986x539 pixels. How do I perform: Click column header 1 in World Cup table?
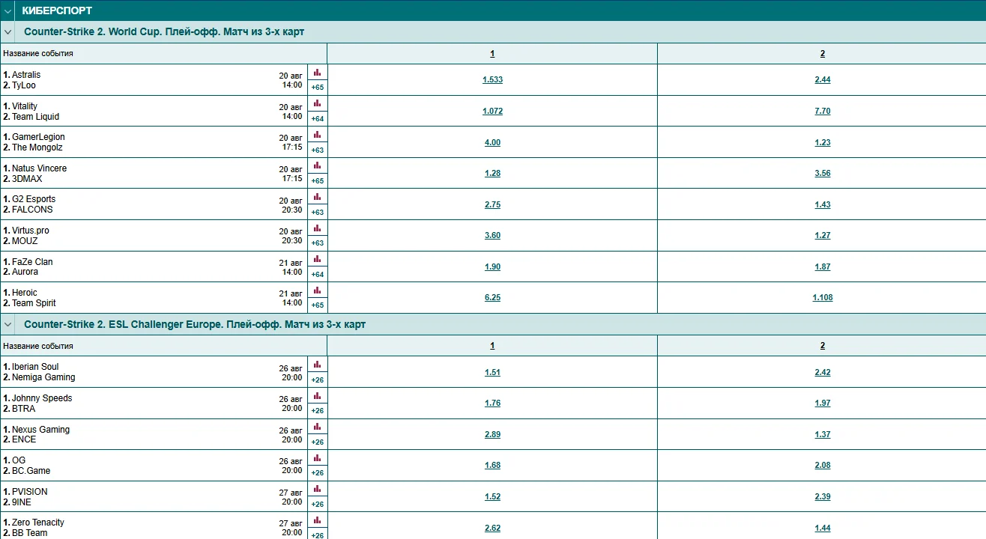click(x=492, y=54)
